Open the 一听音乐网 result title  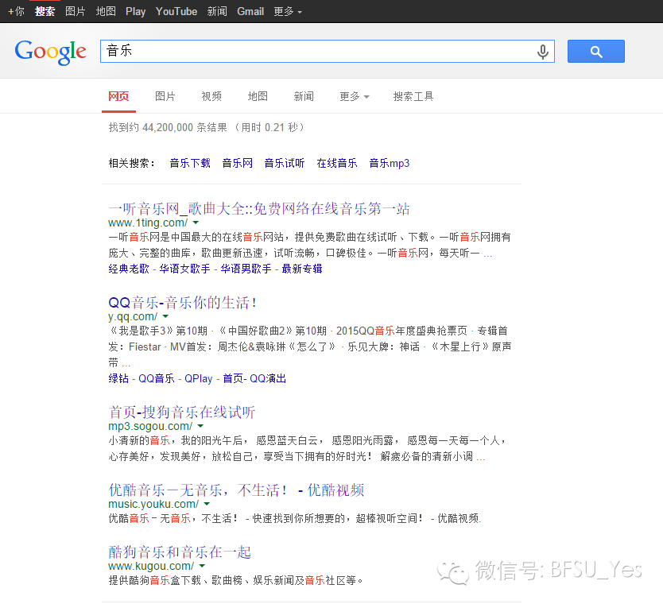pos(259,208)
